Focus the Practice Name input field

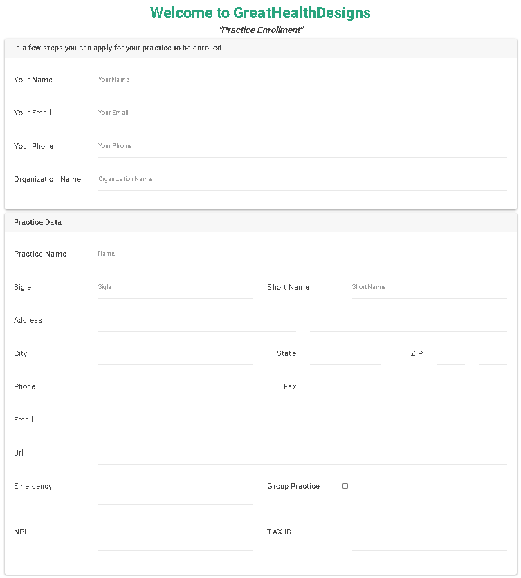point(302,254)
